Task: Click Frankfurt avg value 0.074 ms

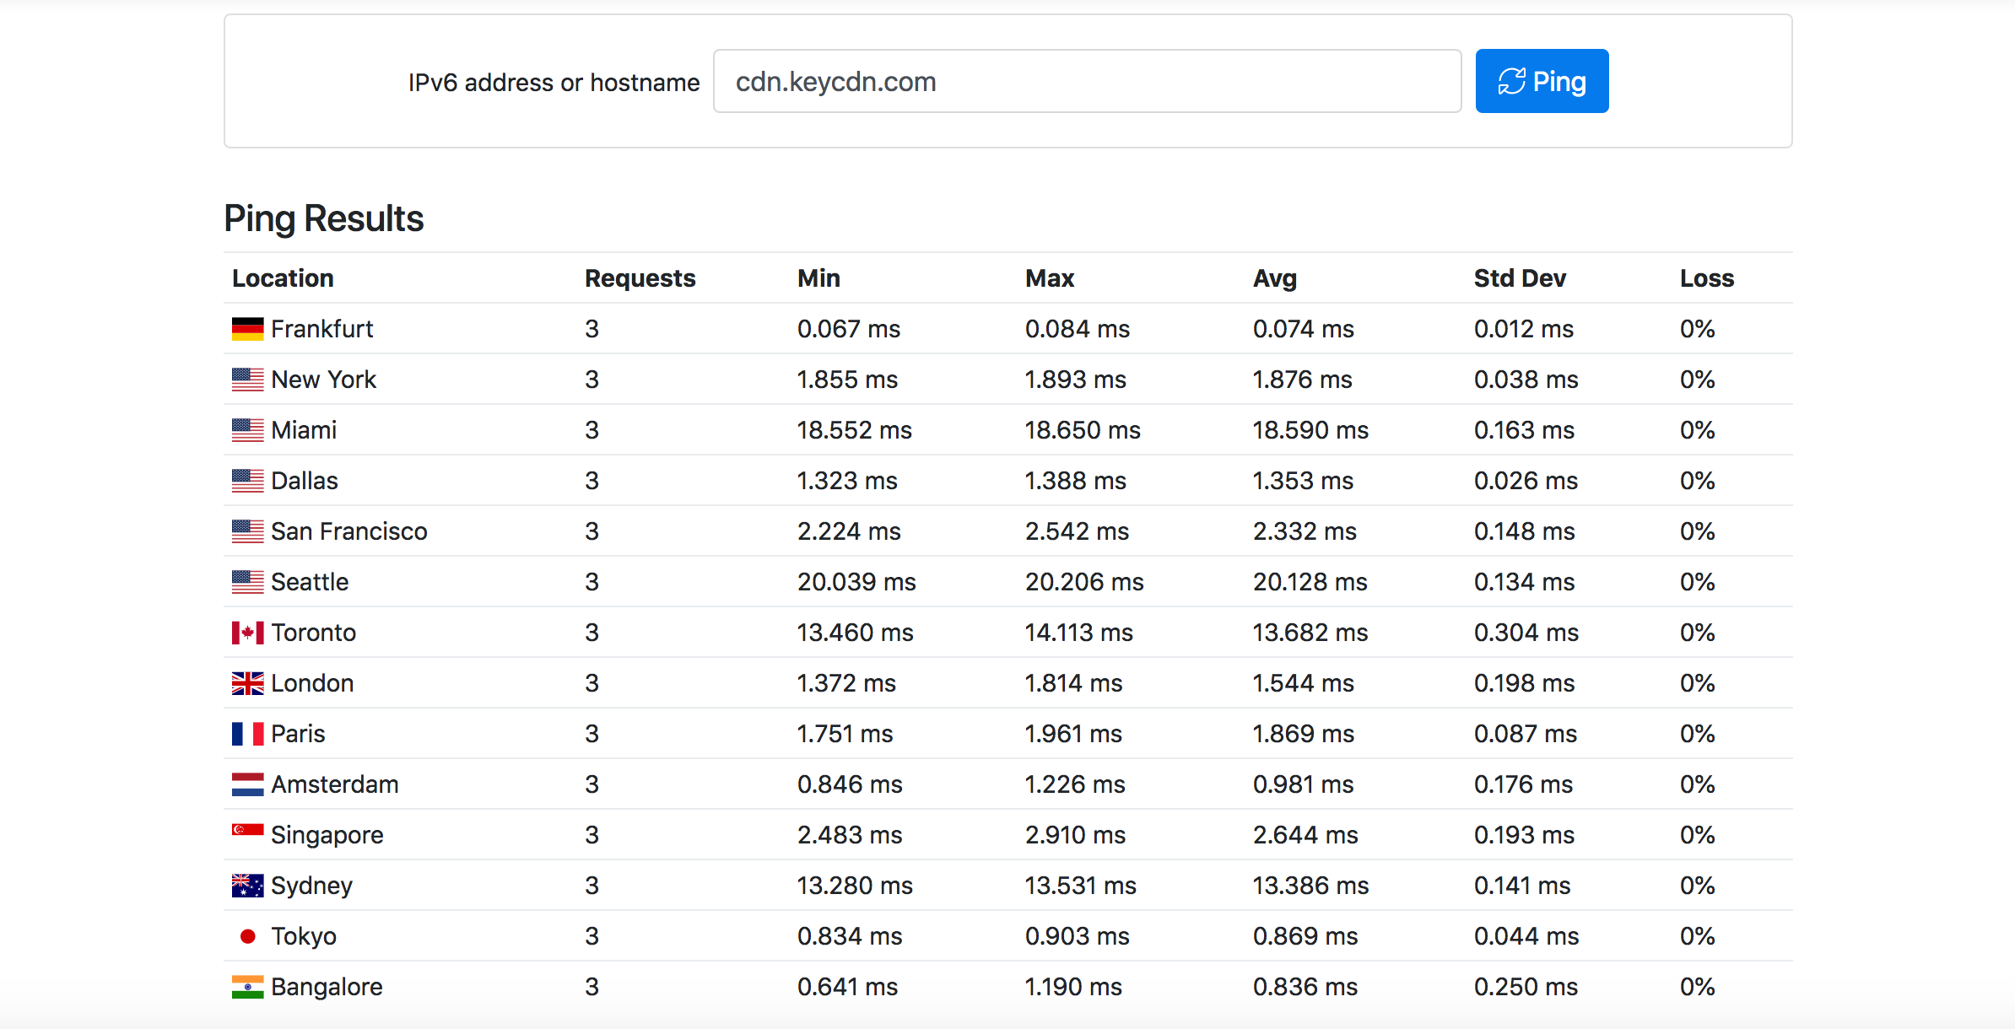Action: (1304, 329)
